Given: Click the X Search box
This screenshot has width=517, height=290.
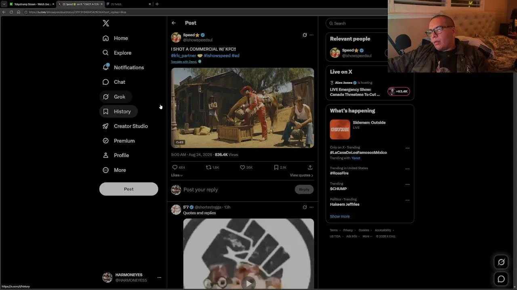Looking at the screenshot, I should [357, 23].
